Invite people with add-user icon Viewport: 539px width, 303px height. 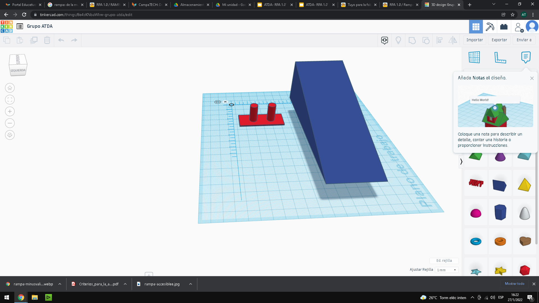coord(519,27)
